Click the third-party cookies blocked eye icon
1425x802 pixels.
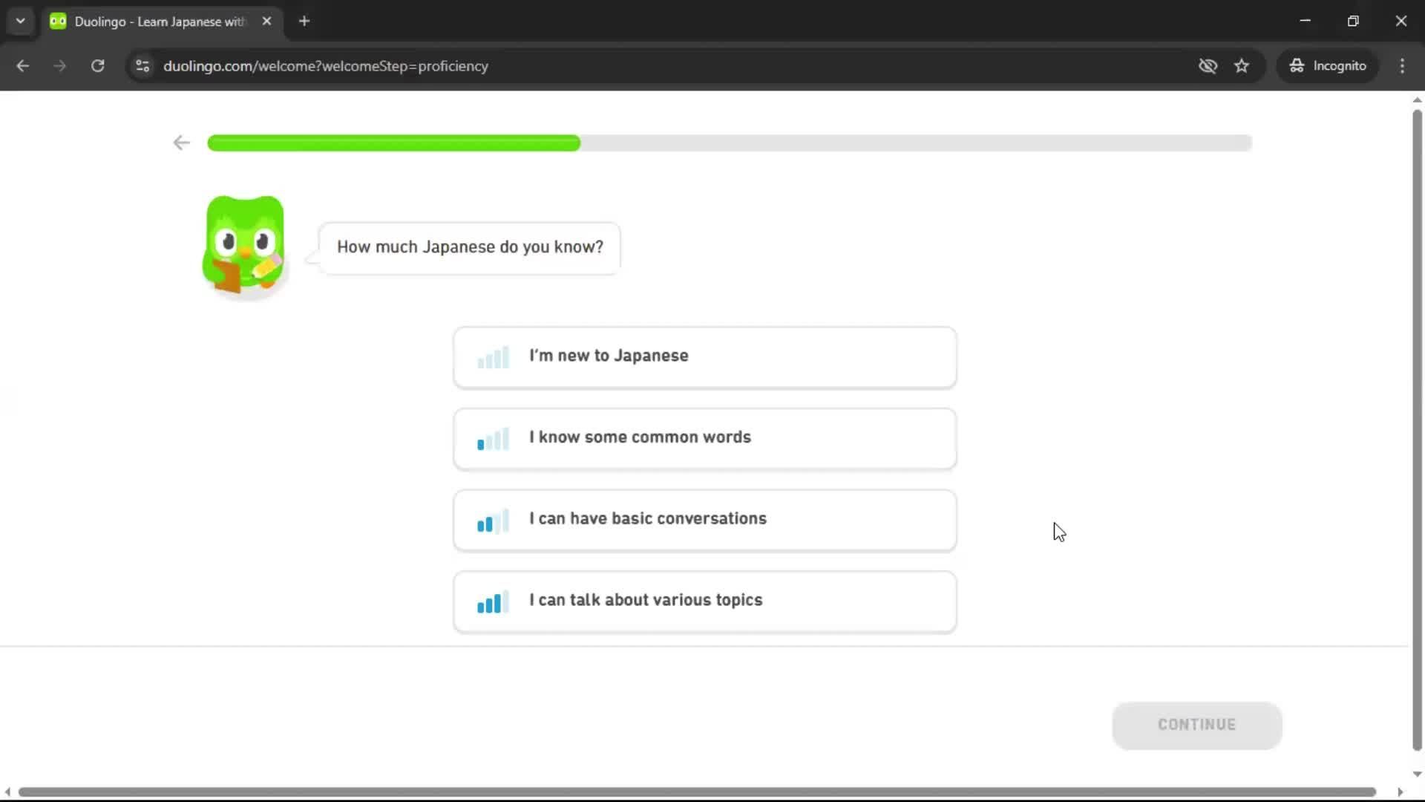(1208, 65)
